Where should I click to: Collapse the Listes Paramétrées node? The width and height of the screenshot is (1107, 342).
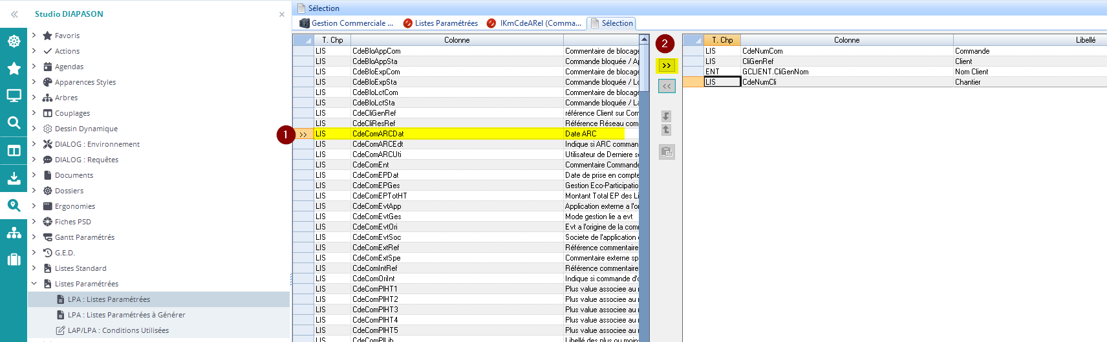34,284
